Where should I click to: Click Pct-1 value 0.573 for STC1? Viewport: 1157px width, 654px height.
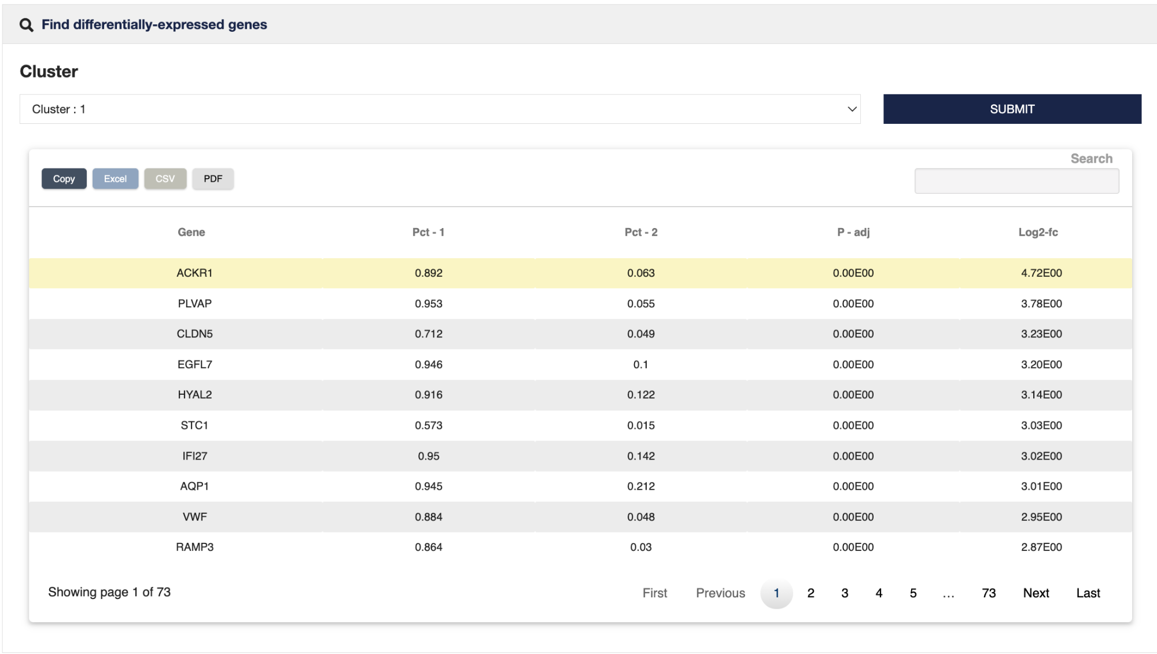pos(429,425)
